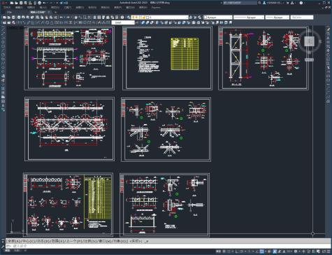
Task: Click the search magnifier in the title bar
Action: (259, 3)
